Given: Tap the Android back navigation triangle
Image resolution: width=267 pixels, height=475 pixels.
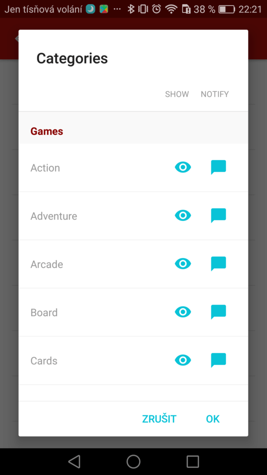Looking at the screenshot, I should [x=74, y=462].
